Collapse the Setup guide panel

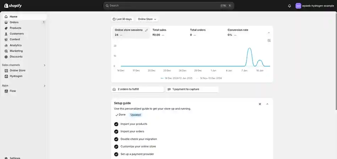(267, 104)
